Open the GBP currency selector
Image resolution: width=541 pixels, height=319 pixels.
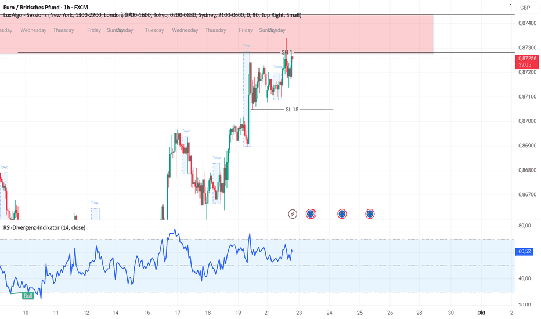525,8
